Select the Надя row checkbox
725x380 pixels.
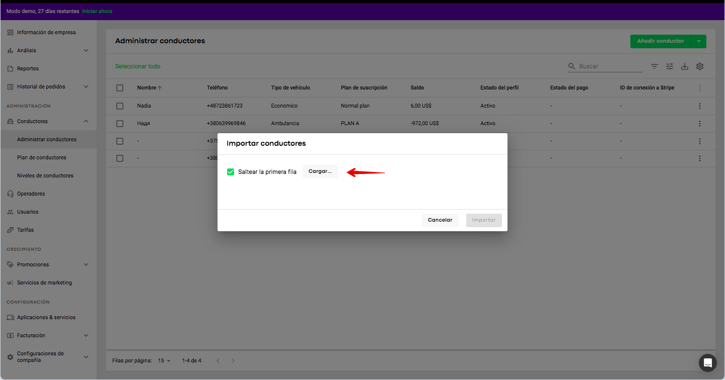coord(120,124)
